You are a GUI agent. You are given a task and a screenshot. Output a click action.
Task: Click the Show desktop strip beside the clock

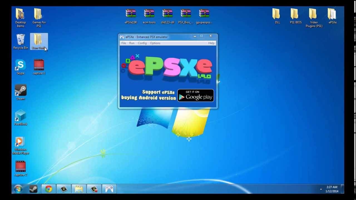tap(343, 189)
